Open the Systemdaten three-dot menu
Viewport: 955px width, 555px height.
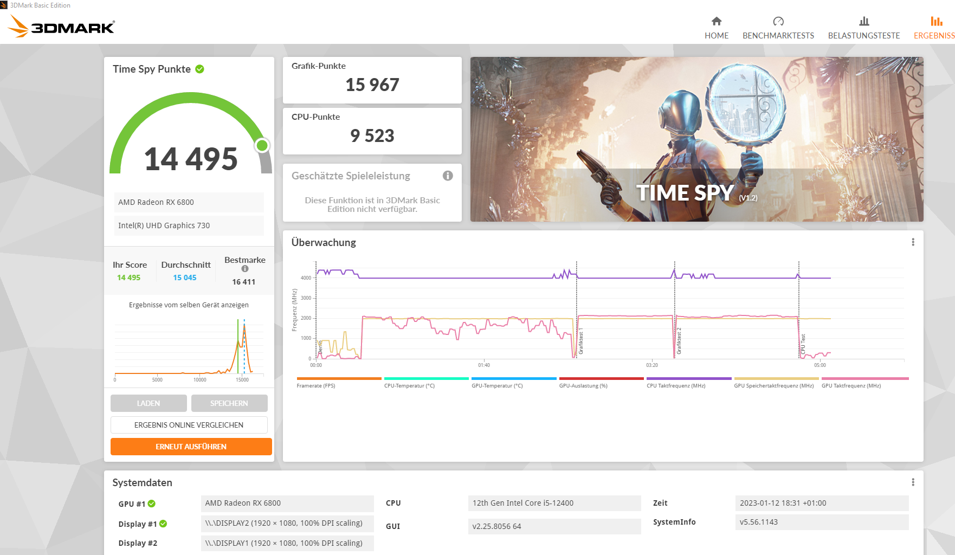[x=913, y=482]
